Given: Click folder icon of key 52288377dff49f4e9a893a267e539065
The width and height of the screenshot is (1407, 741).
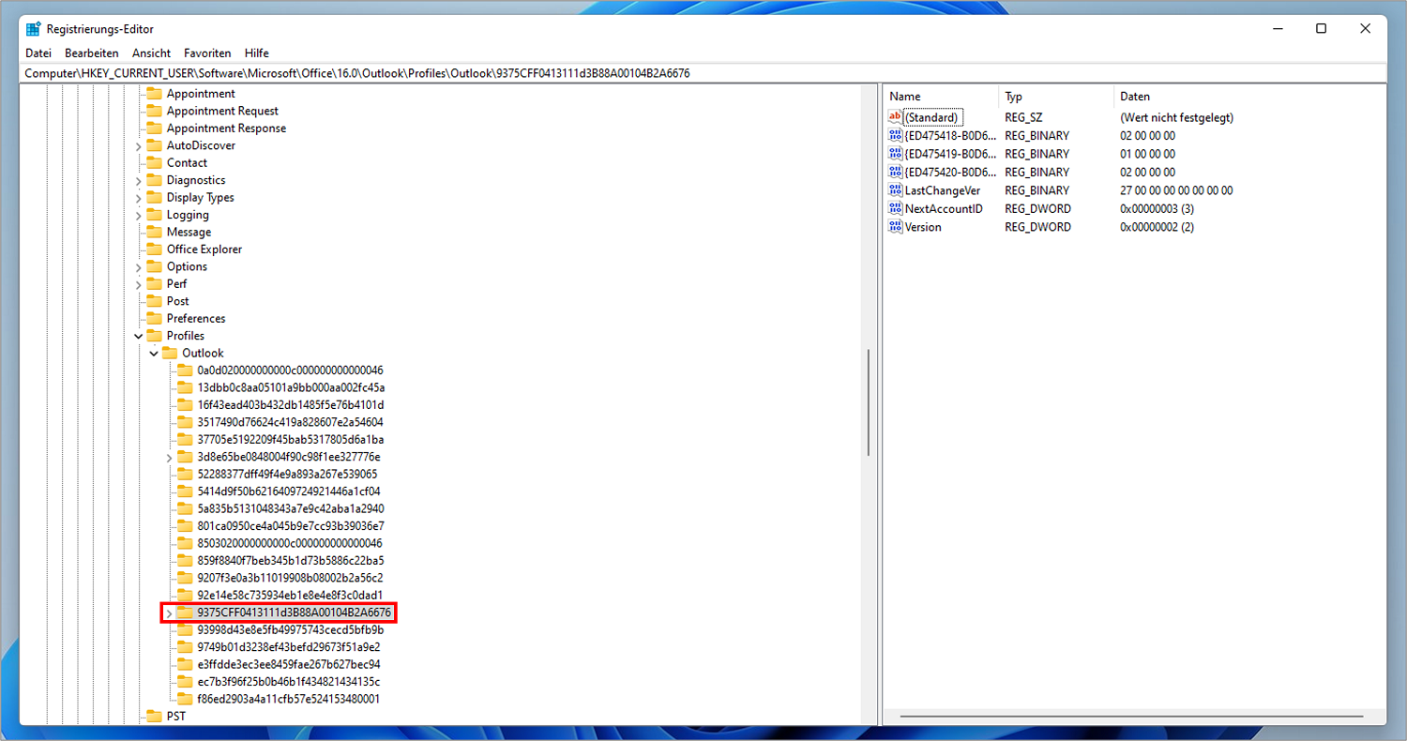Looking at the screenshot, I should (185, 475).
